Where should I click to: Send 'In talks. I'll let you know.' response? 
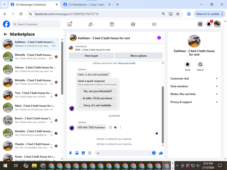pos(98,98)
